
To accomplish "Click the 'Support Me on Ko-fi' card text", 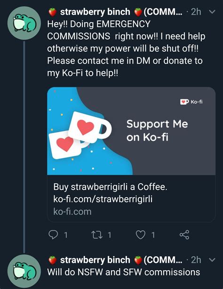I will (x=157, y=130).
